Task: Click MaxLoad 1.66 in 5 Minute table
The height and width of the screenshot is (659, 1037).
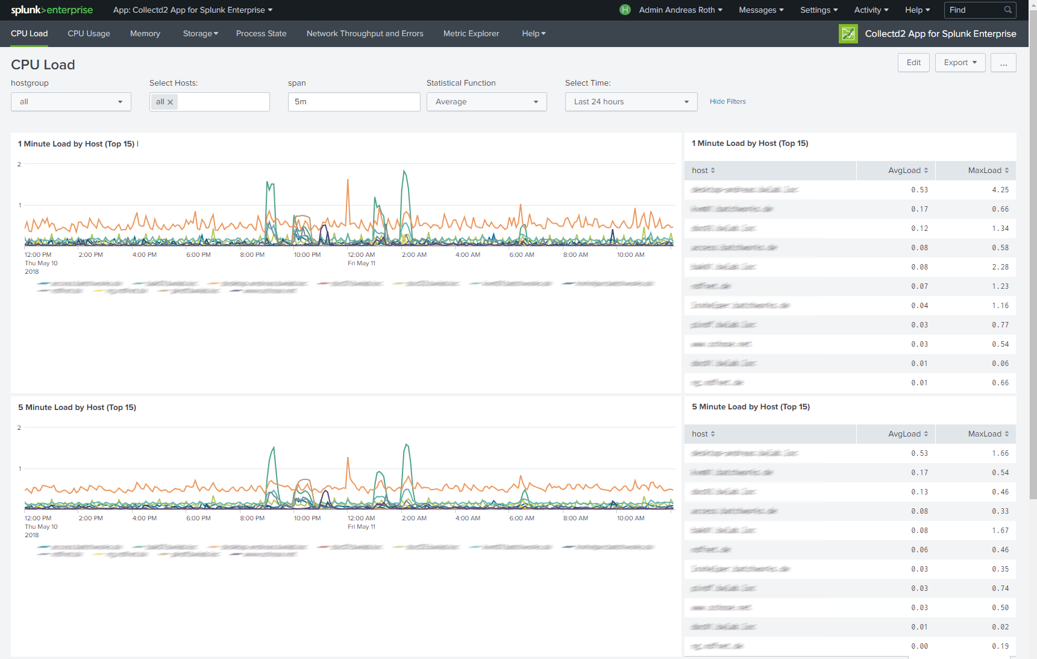Action: point(1000,453)
